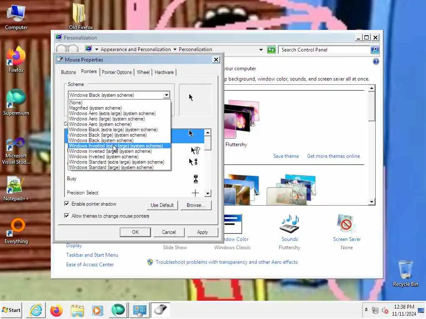Click the Show desktop button in the tray
The height and width of the screenshot is (319, 426).
[x=421, y=310]
